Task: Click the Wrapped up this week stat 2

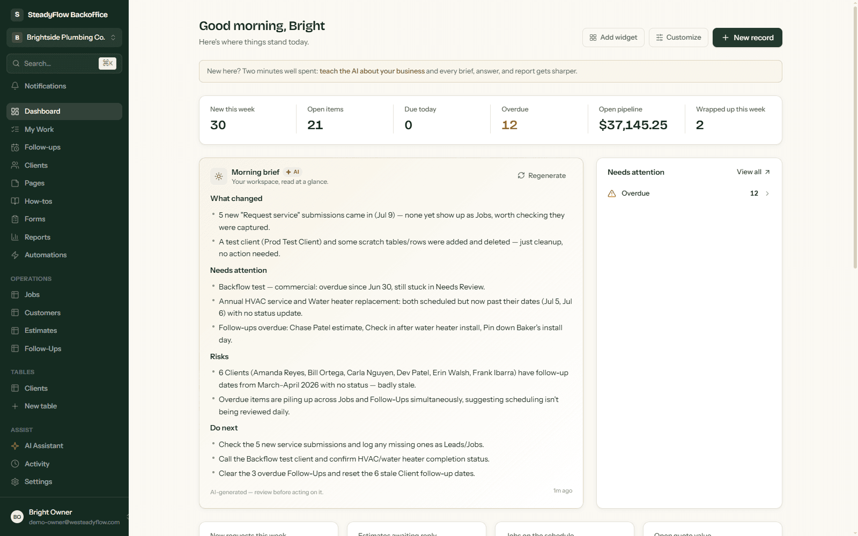Action: tap(700, 125)
